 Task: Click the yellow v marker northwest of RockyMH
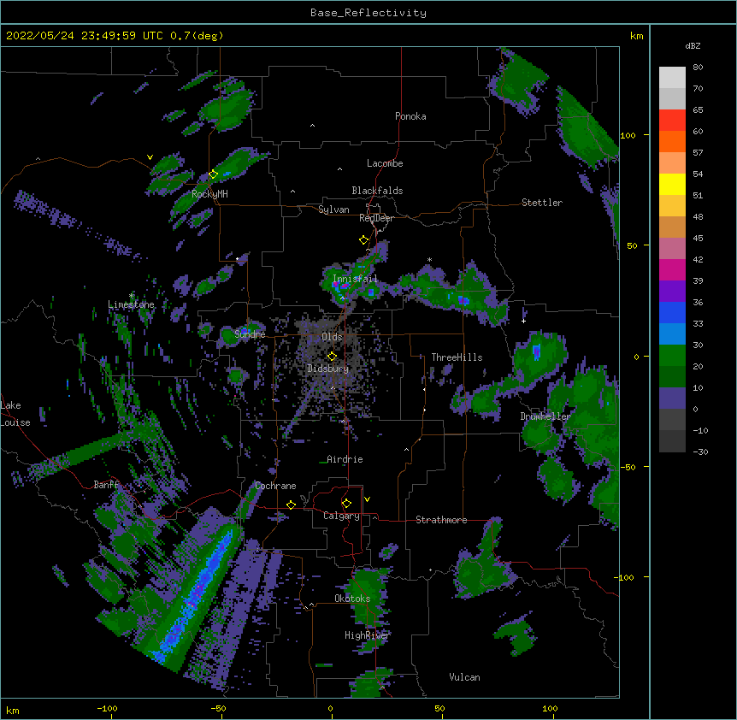pos(150,157)
